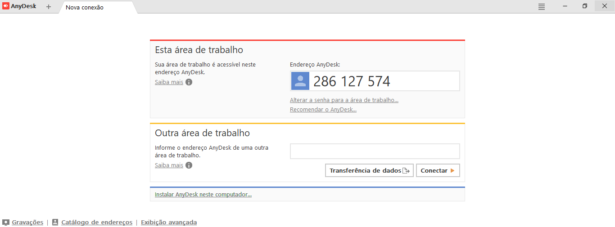Open Recomendar o AnyDesk link

323,110
